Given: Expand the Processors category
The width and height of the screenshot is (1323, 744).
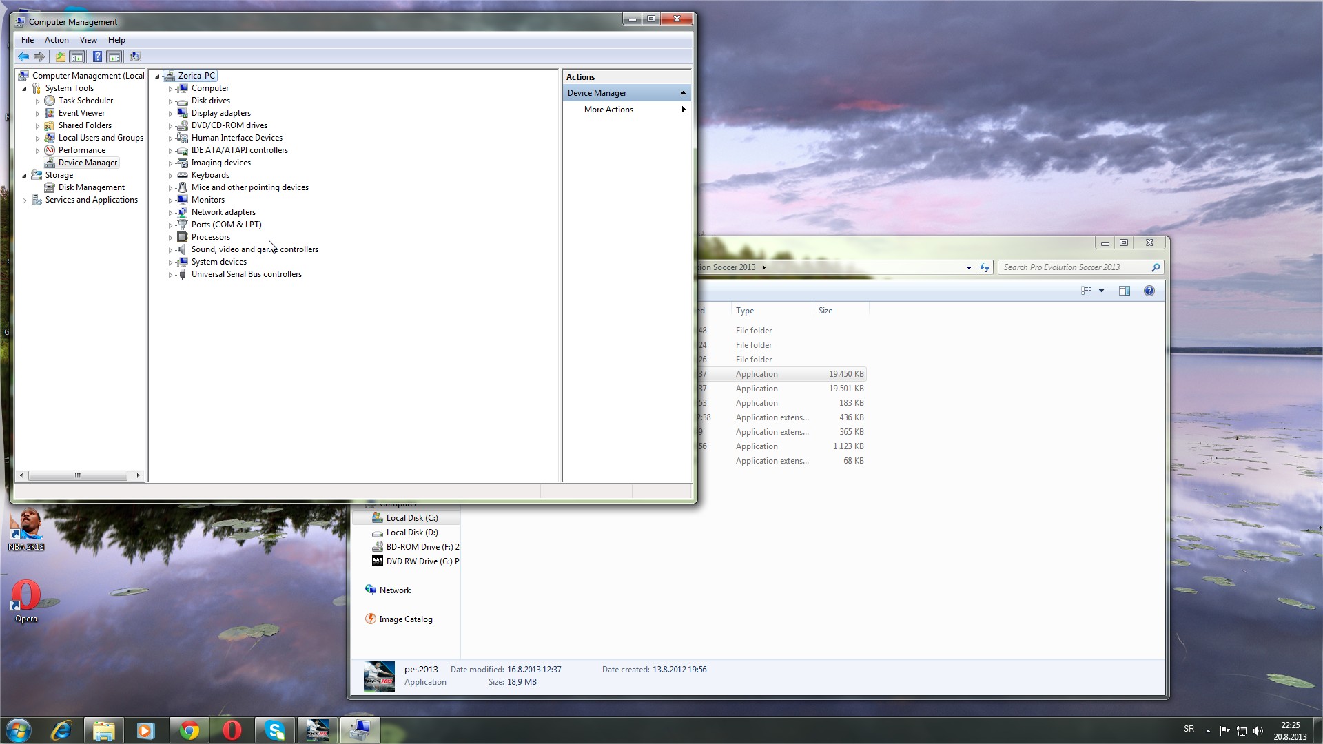Looking at the screenshot, I should [x=171, y=238].
